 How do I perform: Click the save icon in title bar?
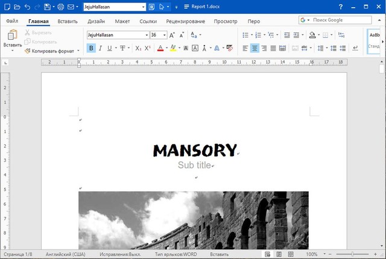pyautogui.click(x=46, y=7)
